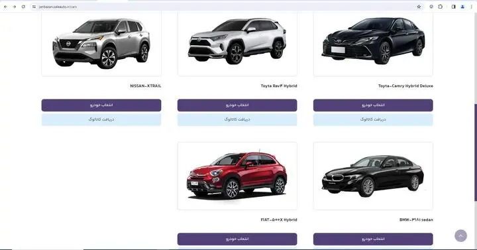Open the user profile avatar icon
Screen dimensions: 477x250
462,7
